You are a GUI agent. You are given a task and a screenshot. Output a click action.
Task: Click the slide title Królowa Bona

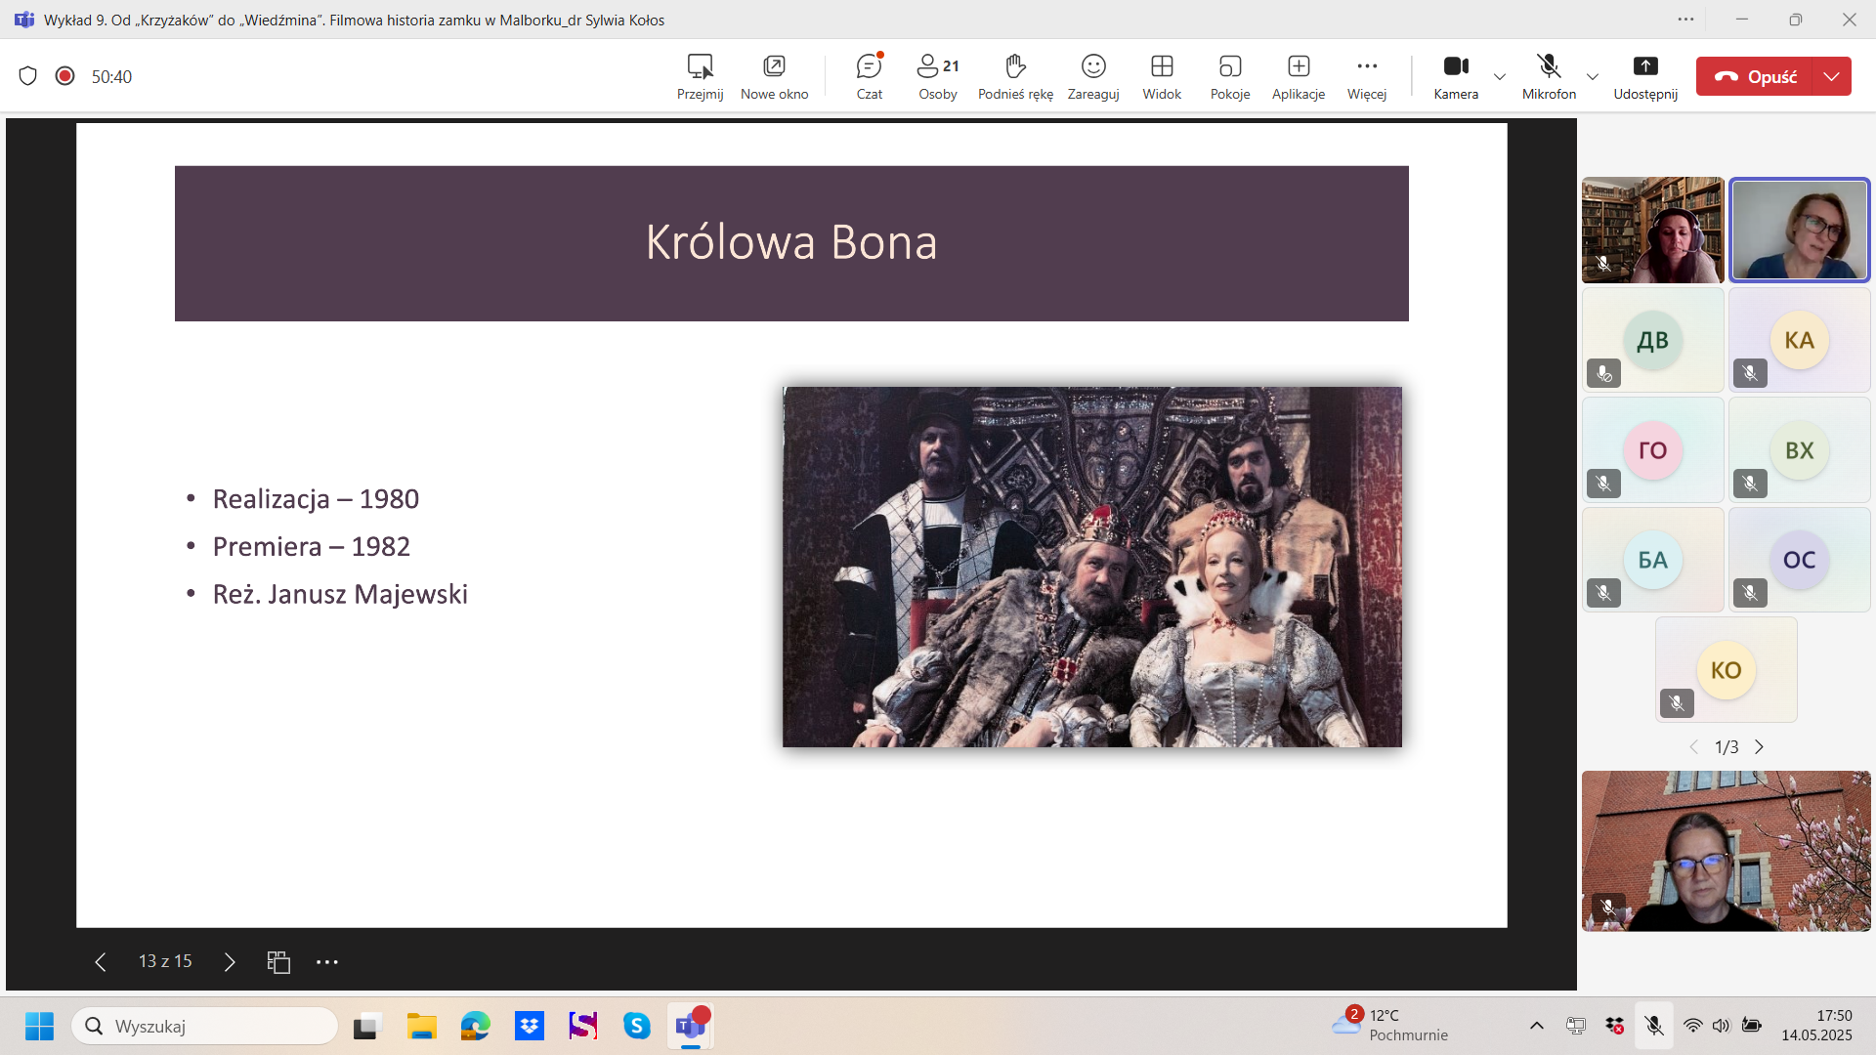click(x=791, y=242)
